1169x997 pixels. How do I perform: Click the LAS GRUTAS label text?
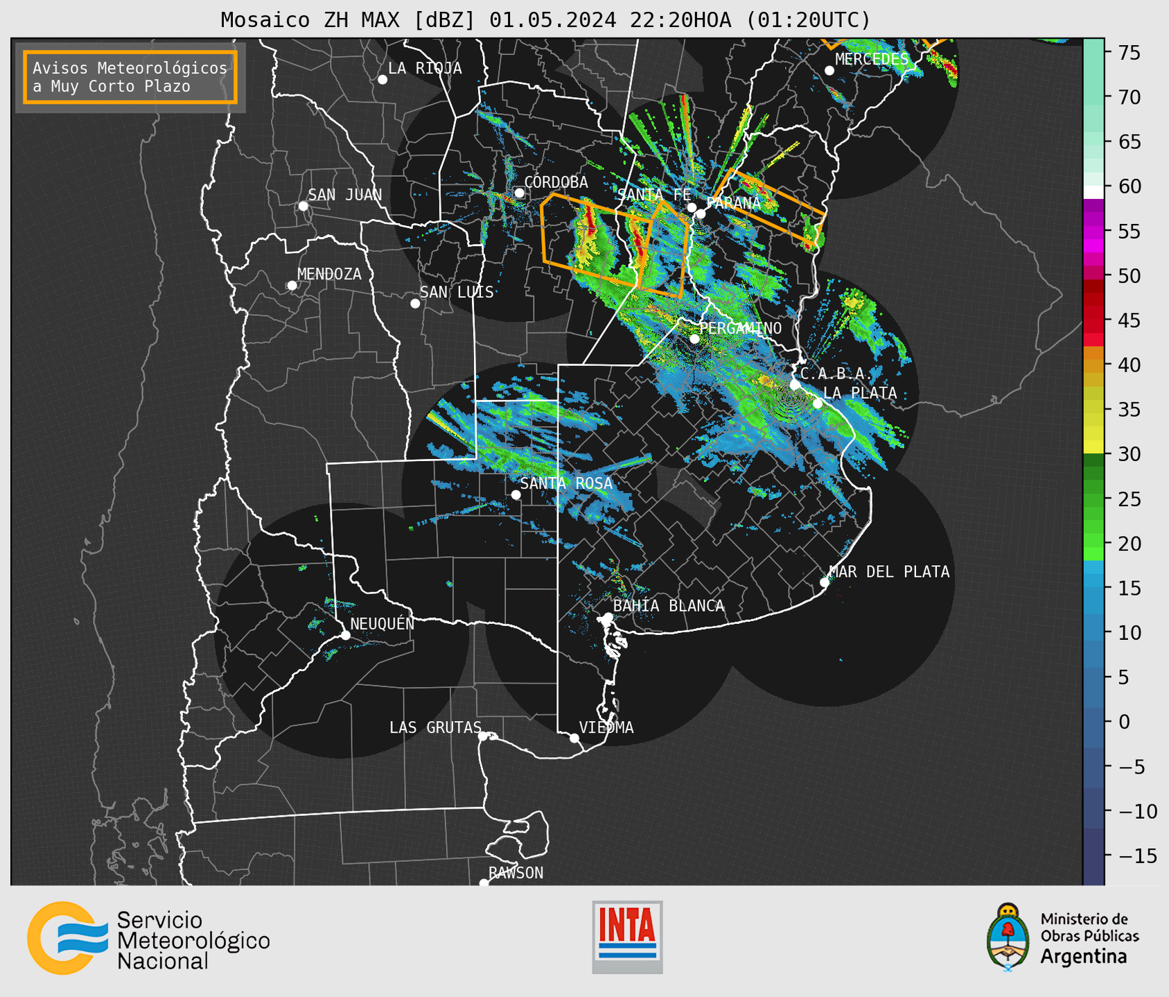pos(435,728)
